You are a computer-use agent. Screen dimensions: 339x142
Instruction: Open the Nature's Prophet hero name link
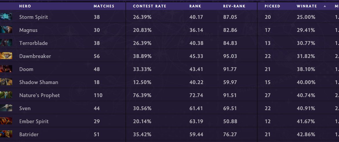[39, 95]
